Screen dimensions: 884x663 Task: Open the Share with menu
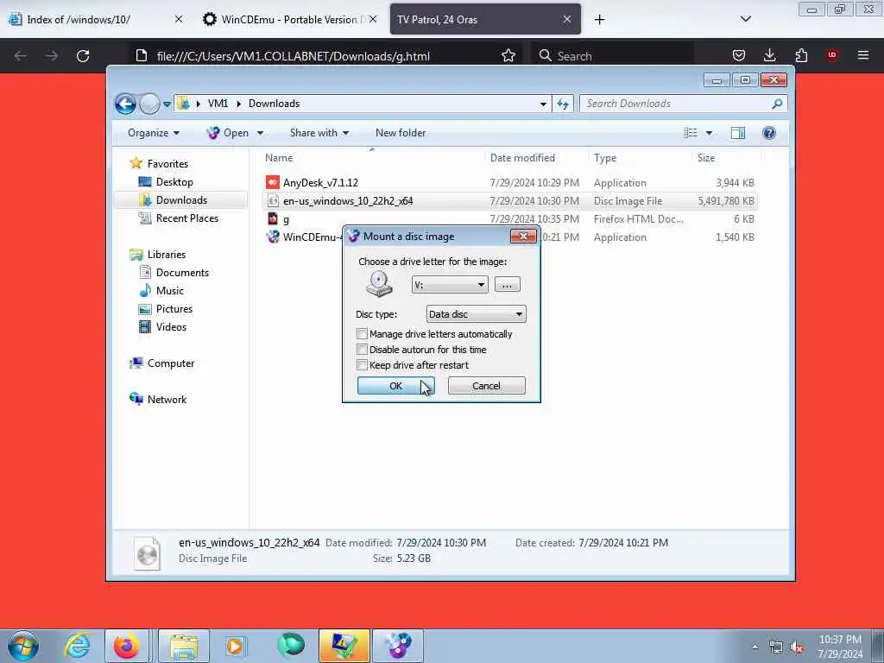tap(319, 133)
